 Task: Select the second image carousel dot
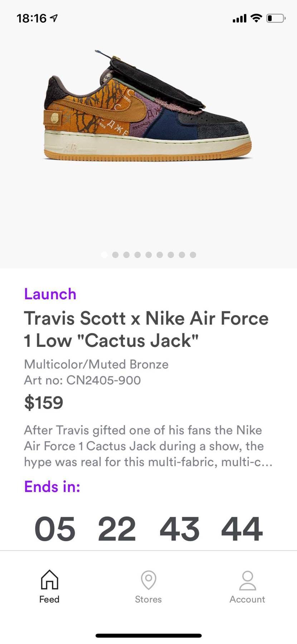tap(115, 255)
